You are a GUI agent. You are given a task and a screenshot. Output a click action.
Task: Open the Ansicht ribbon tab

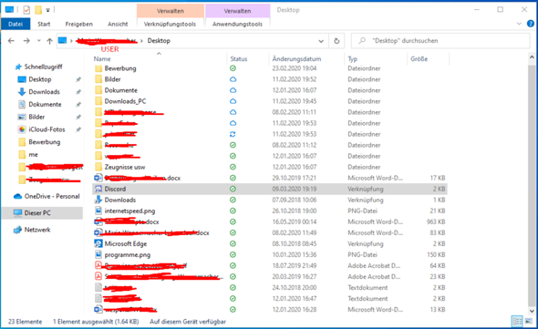[x=118, y=24]
